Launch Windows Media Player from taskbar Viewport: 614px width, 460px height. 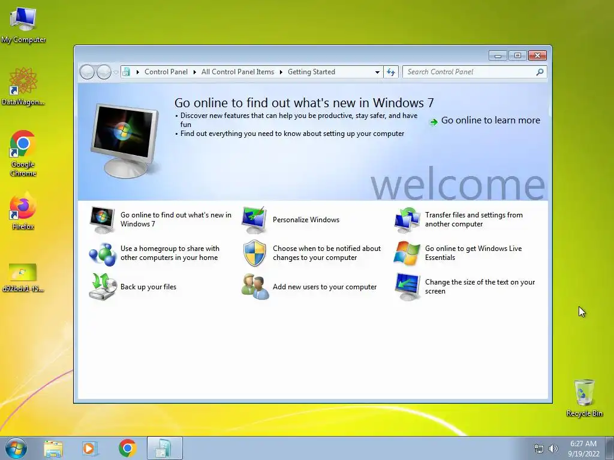[90, 448]
